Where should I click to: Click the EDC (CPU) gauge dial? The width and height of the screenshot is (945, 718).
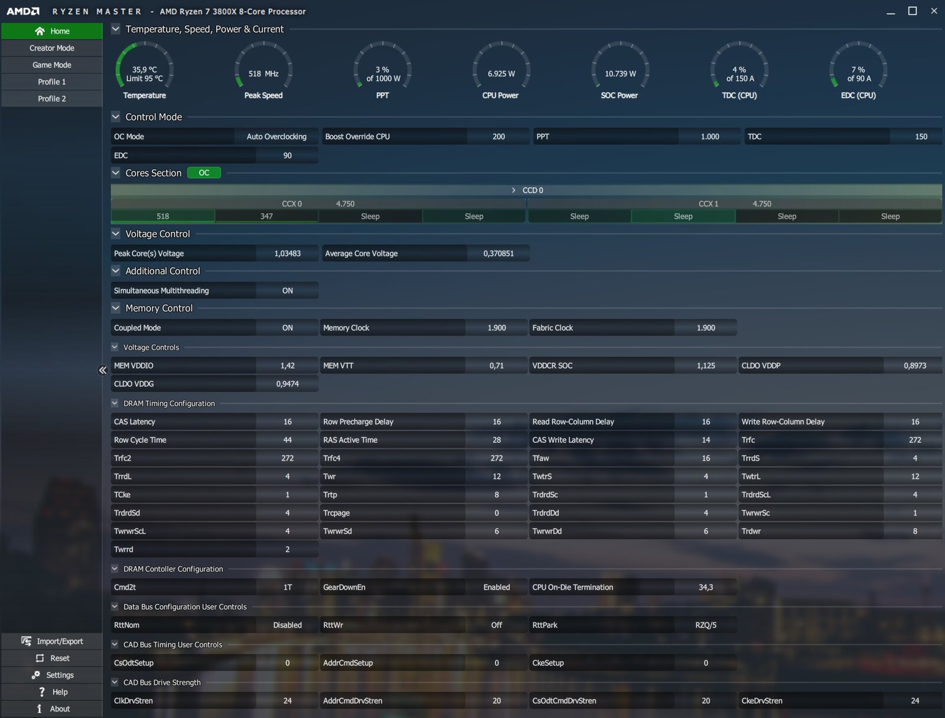pos(858,66)
